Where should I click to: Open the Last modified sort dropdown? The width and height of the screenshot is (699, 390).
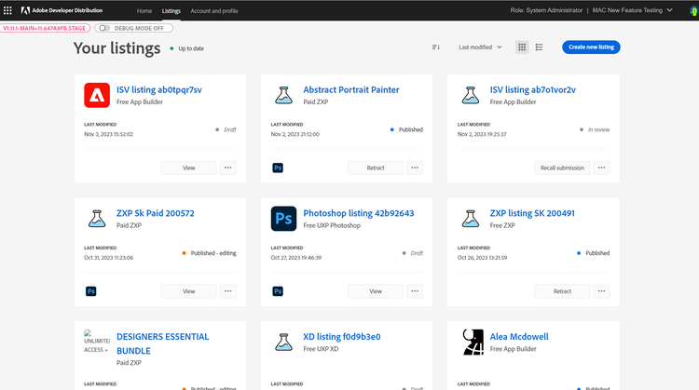[480, 47]
